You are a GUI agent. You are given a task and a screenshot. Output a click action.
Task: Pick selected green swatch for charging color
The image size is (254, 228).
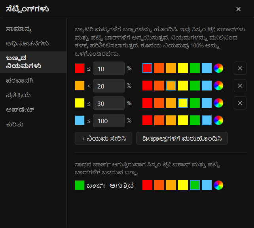pyautogui.click(x=195, y=185)
